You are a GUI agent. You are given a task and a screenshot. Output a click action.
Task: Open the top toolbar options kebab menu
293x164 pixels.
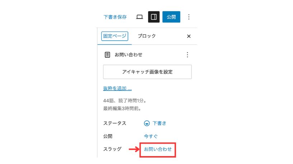point(189,17)
